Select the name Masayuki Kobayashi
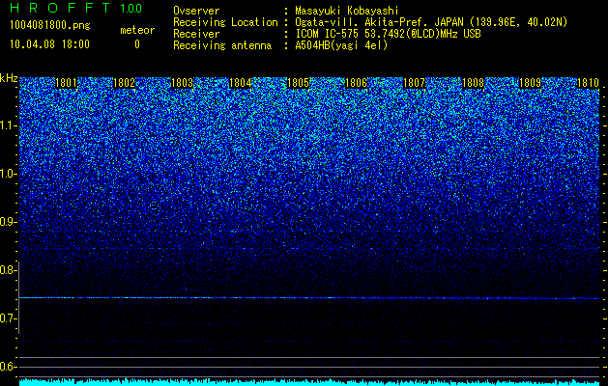The width and height of the screenshot is (608, 386). [x=347, y=11]
